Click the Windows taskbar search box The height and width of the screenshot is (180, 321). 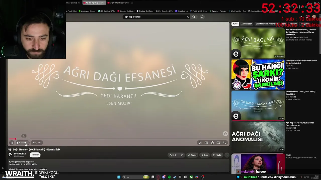tap(136, 177)
